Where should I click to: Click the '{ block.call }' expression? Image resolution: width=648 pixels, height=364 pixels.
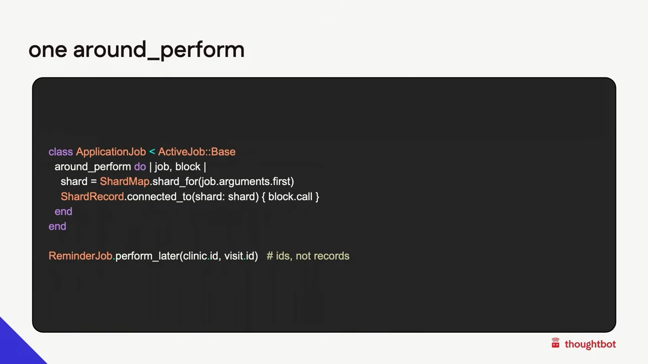pos(291,197)
